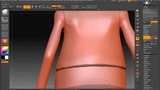The width and height of the screenshot is (160, 90).
Task: Open the SubTool subpalette
Action: coord(146,7)
